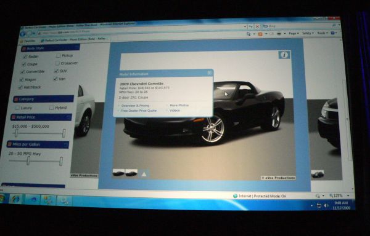Open the info icon above car photo
Viewport: 370px width, 236px height.
(x=284, y=55)
